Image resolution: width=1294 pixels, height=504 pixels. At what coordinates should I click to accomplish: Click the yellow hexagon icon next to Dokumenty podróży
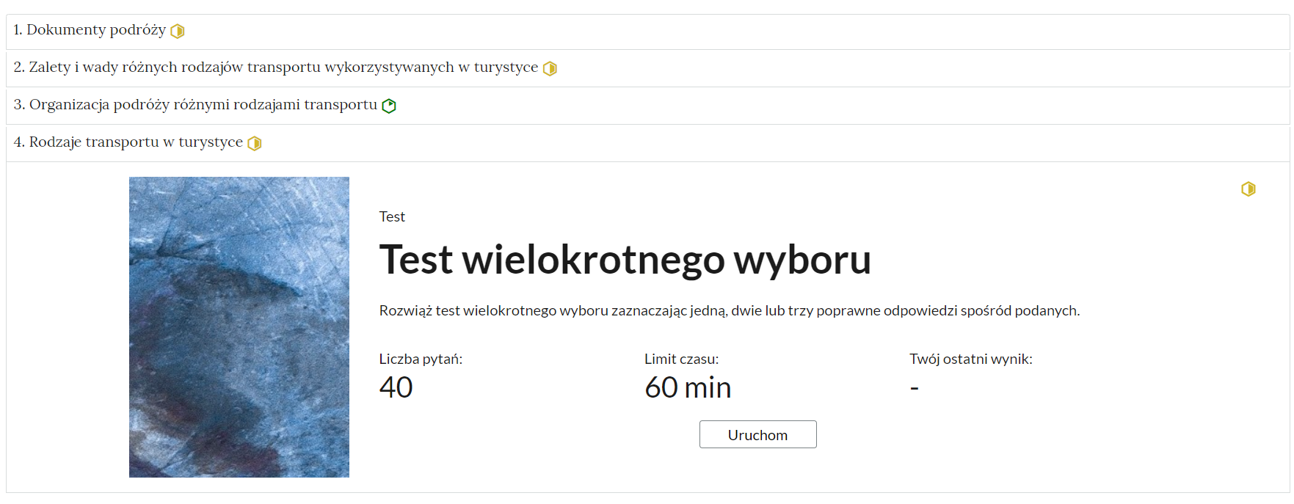tap(178, 31)
